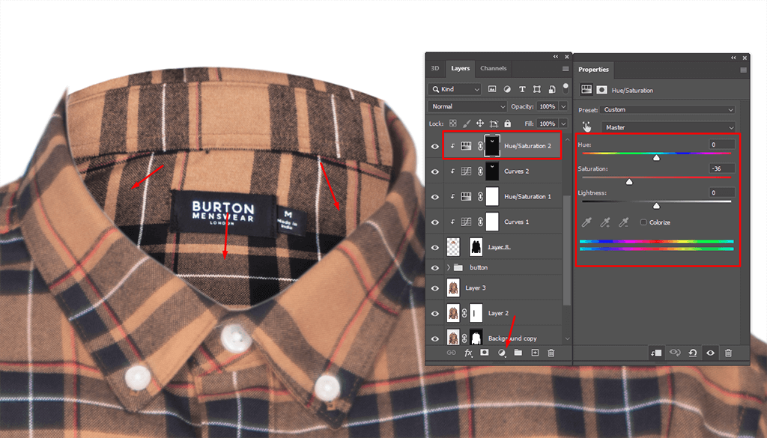Delete layer trash icon in Layers panel
Screen dimensions: 767x438
[x=551, y=353]
